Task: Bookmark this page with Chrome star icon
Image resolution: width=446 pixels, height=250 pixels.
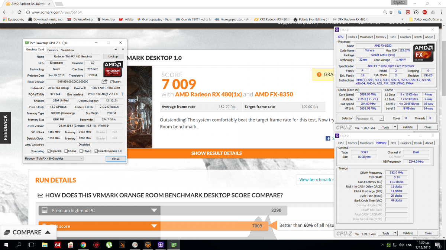Action: pyautogui.click(x=391, y=12)
